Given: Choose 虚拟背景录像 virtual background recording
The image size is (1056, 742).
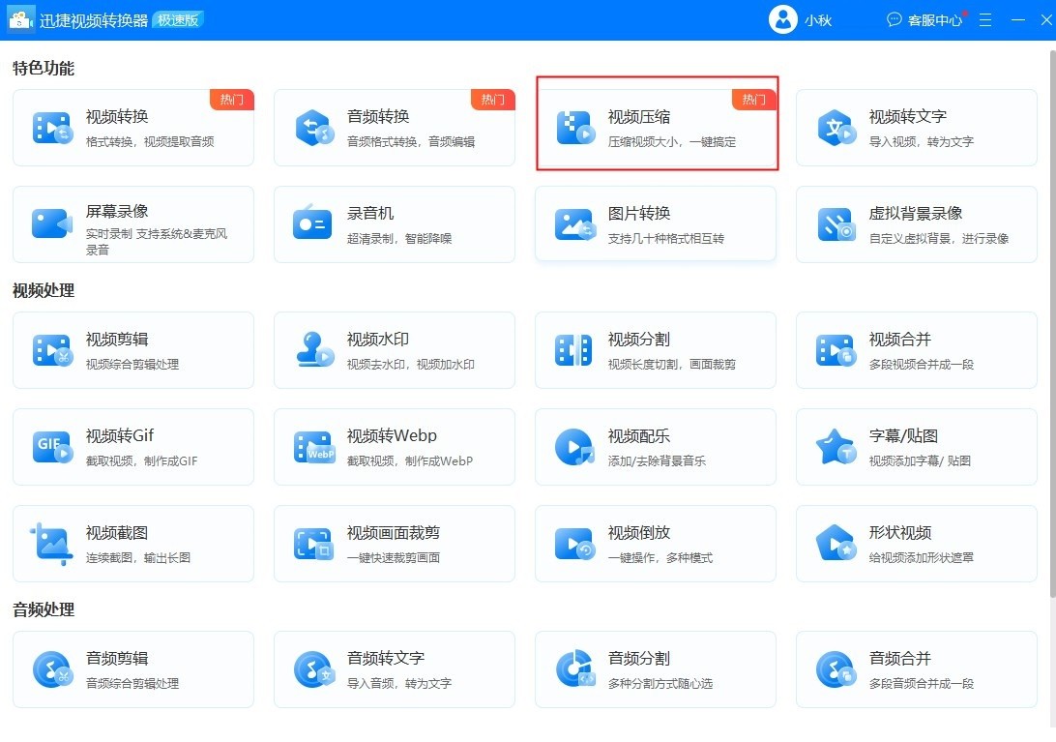Looking at the screenshot, I should 916,224.
